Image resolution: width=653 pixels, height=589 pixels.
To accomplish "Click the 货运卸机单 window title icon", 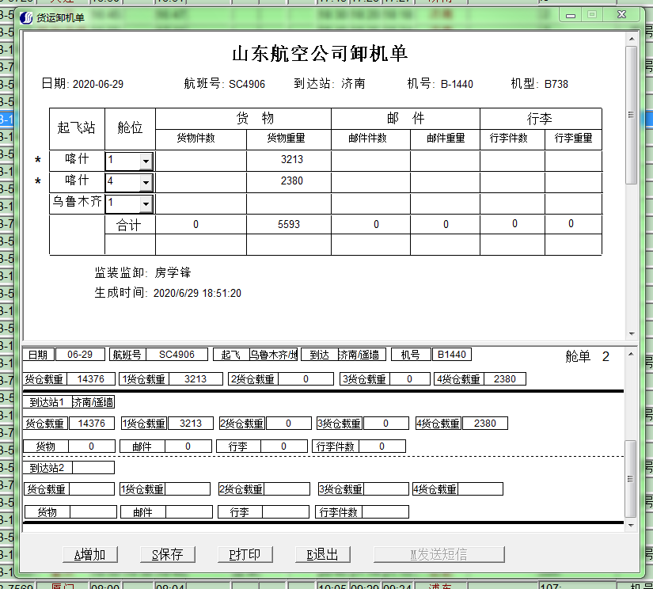I will [x=26, y=17].
